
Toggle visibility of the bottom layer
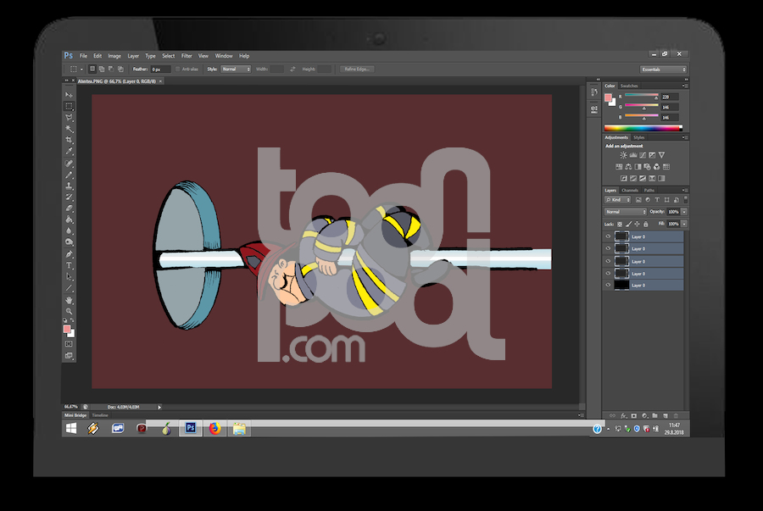point(608,286)
